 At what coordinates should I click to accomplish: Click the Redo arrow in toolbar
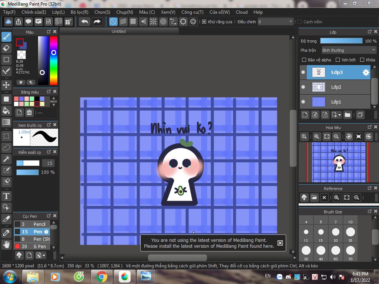[97, 22]
